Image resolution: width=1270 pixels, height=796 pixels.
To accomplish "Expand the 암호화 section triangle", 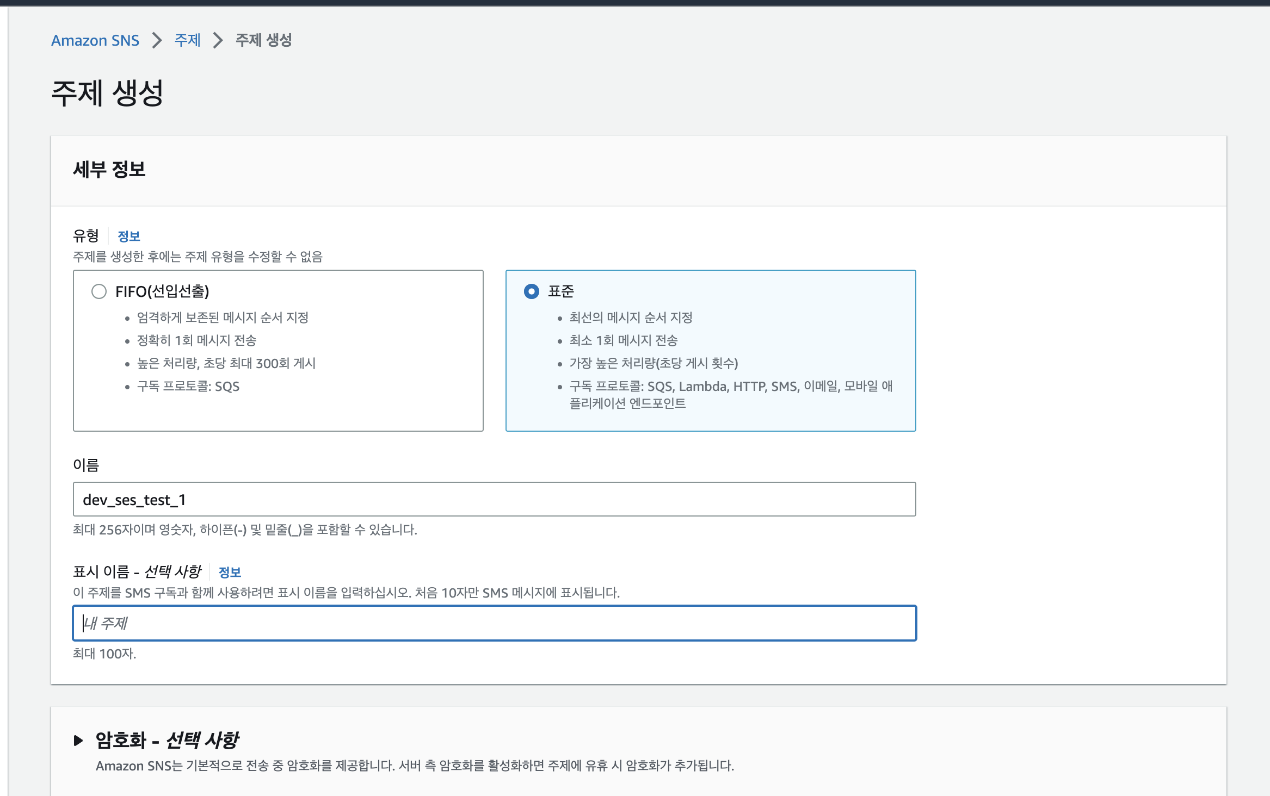I will tap(78, 740).
